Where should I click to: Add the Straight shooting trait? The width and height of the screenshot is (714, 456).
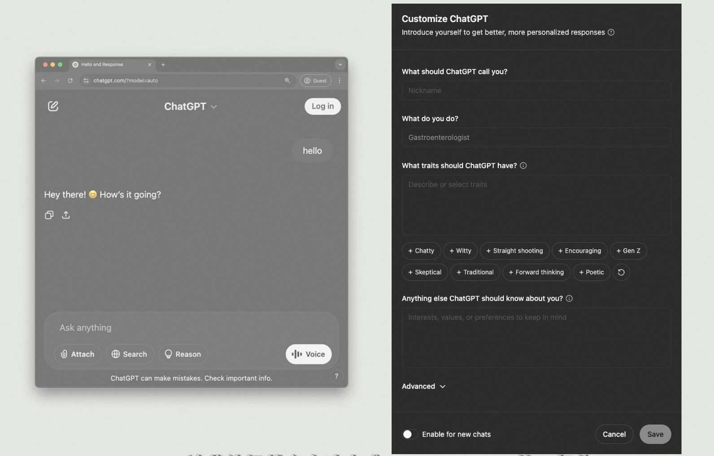pos(514,251)
